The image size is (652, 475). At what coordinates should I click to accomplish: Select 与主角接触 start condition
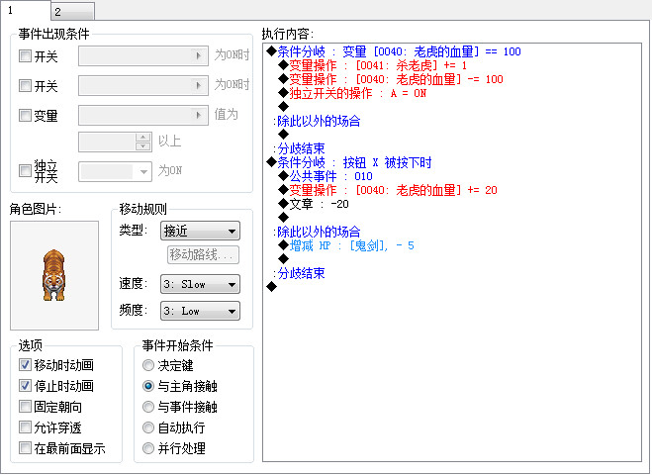coord(148,386)
